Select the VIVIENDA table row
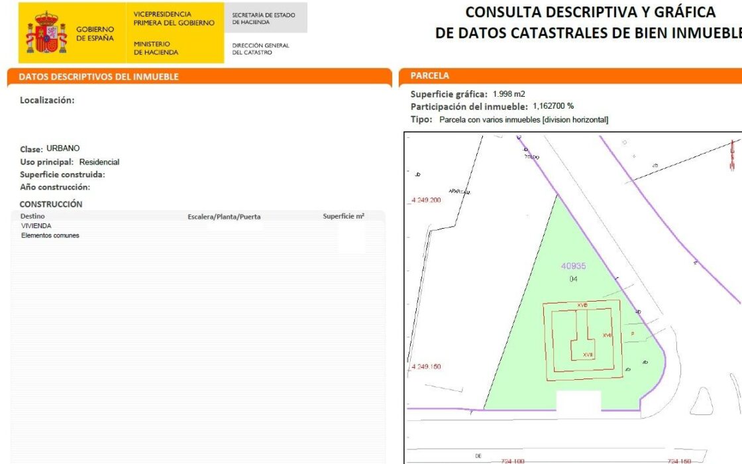The width and height of the screenshot is (742, 464). click(36, 226)
